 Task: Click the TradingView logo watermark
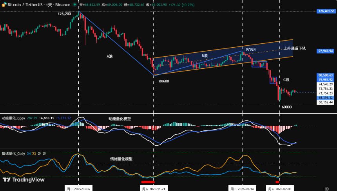(x=23, y=180)
